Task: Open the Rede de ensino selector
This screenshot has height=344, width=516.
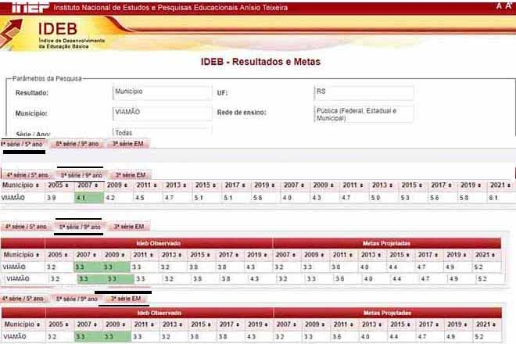Action: pyautogui.click(x=364, y=114)
